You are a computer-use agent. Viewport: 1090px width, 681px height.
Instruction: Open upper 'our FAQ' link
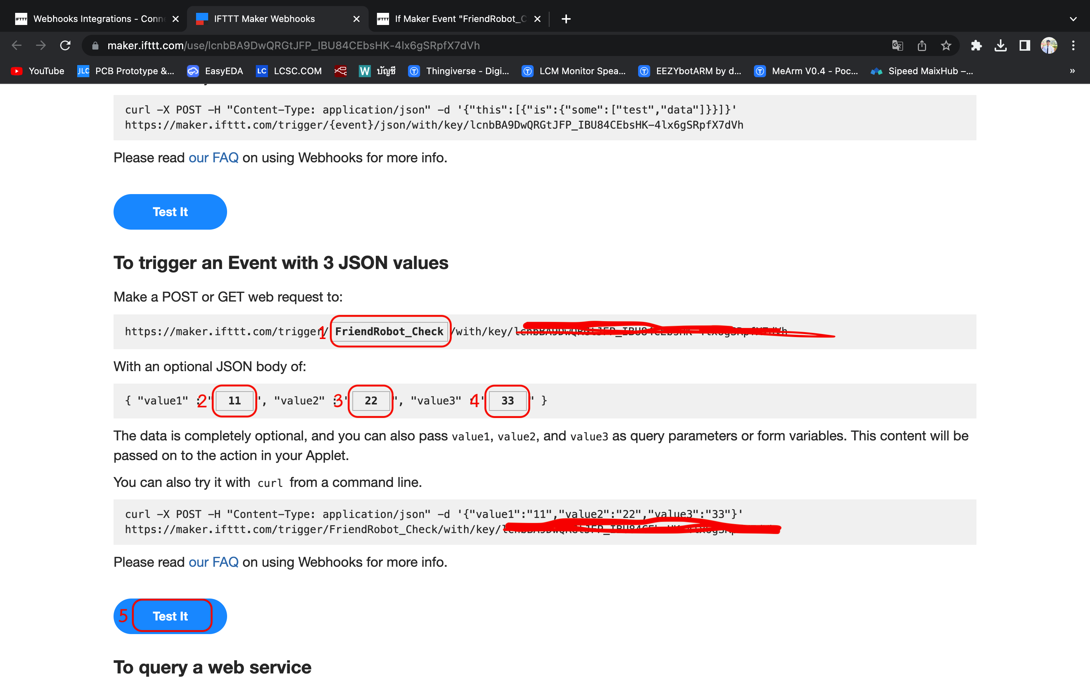[213, 158]
